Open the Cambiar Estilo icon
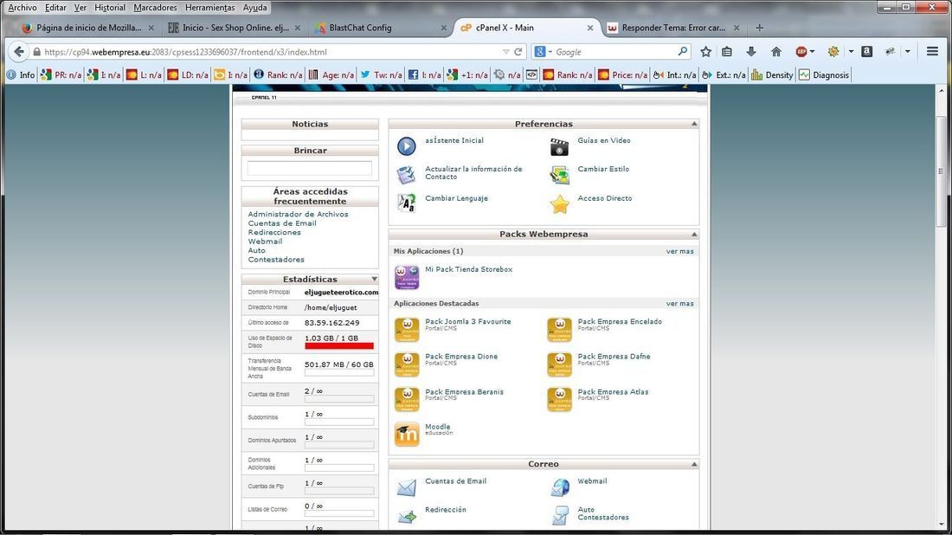The image size is (952, 535). (559, 175)
